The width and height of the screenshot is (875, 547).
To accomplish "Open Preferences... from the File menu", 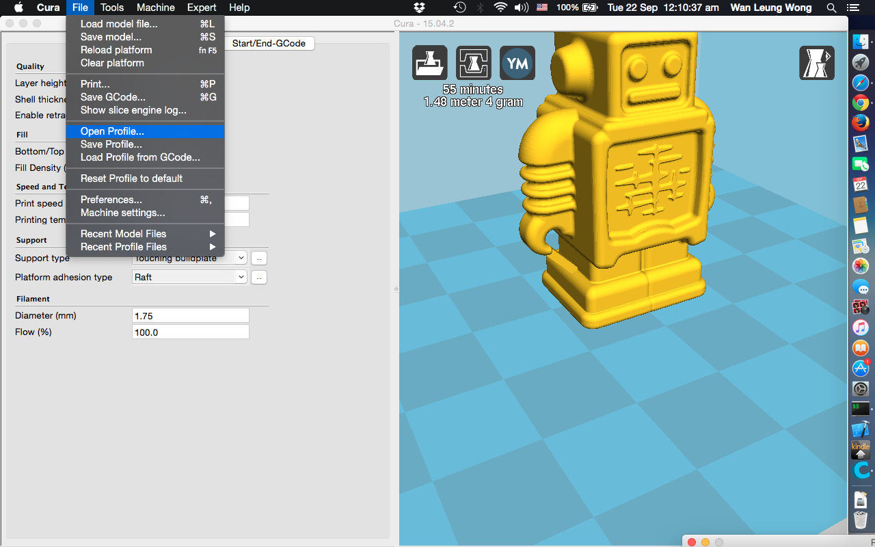I will click(x=145, y=200).
